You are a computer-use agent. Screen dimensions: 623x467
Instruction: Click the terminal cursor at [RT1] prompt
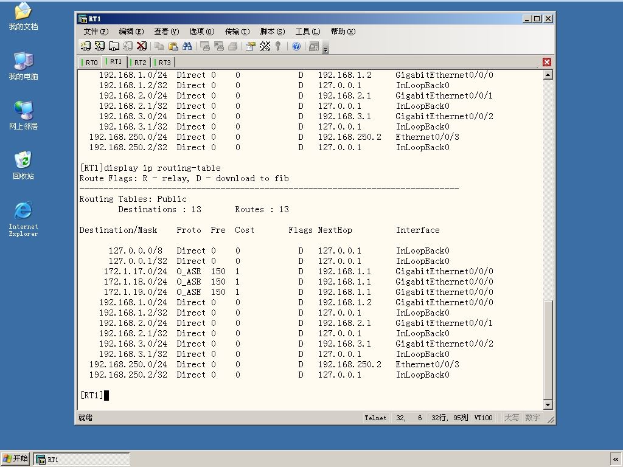click(106, 395)
